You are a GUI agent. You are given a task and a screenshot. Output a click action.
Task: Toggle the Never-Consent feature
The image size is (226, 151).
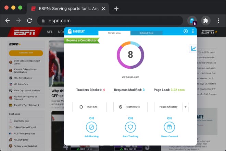(169, 127)
